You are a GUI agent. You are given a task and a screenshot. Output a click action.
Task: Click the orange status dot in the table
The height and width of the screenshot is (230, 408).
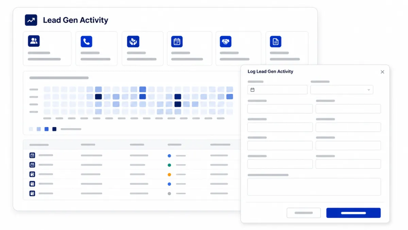tap(169, 174)
